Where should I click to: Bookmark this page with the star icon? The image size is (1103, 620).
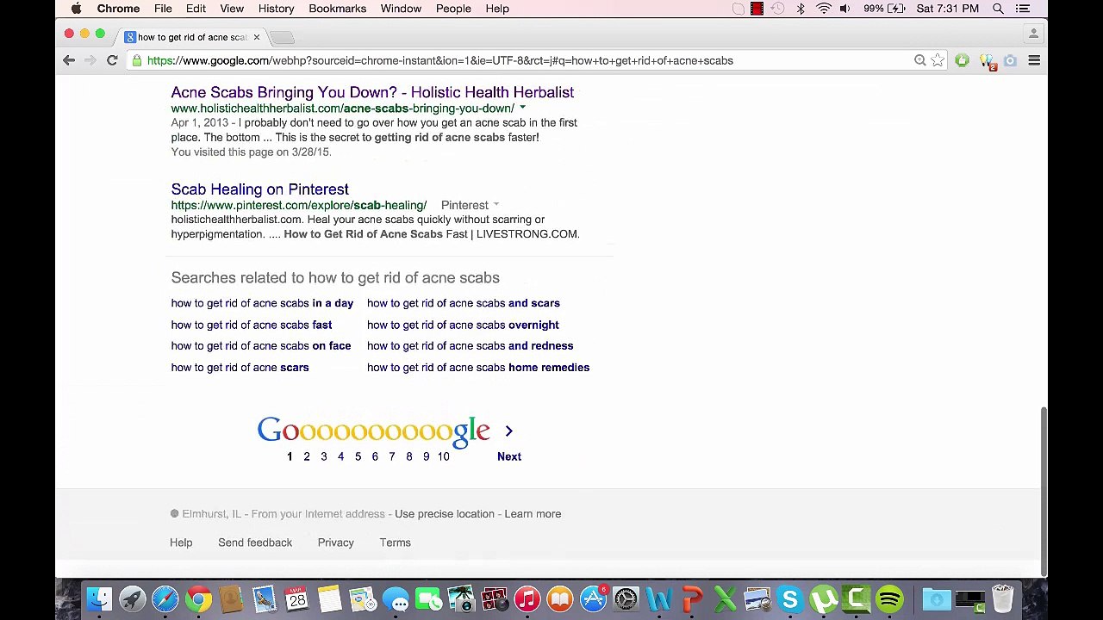[x=938, y=60]
